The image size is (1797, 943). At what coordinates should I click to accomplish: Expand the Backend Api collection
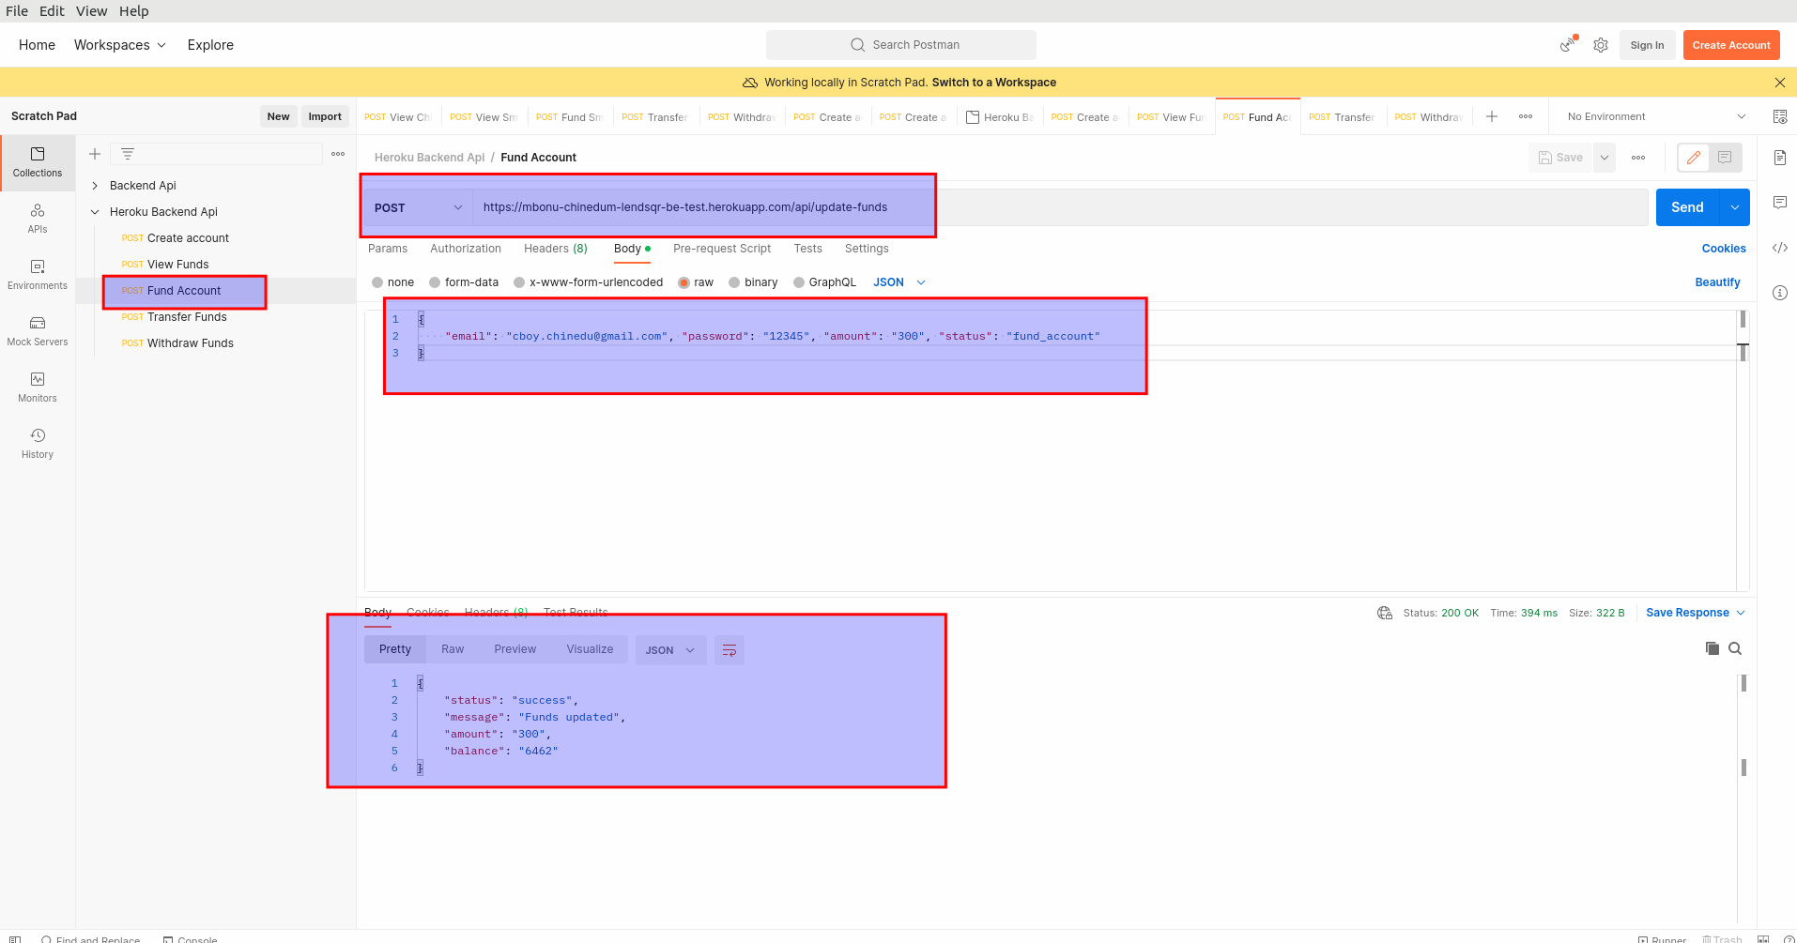click(x=95, y=186)
